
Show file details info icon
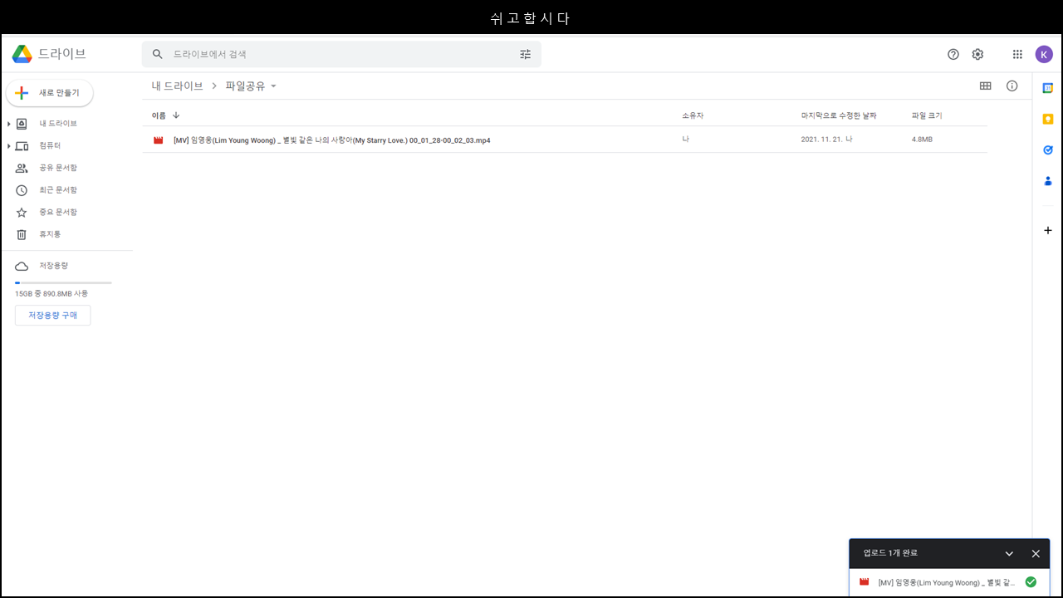click(1012, 86)
